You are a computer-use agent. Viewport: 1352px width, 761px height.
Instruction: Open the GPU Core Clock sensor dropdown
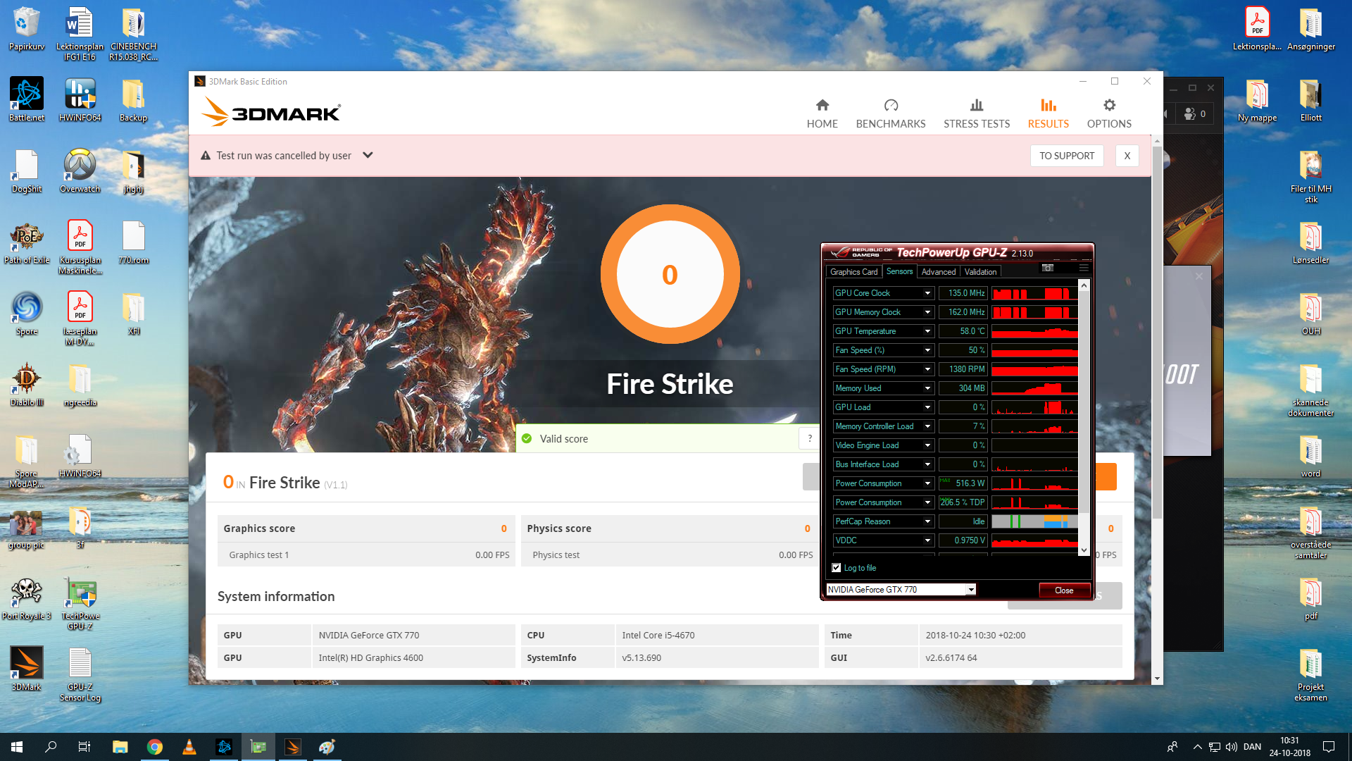927,293
